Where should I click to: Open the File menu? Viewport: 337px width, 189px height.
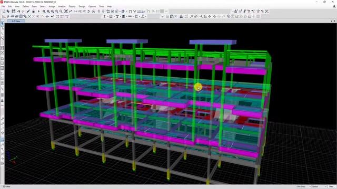pyautogui.click(x=3, y=6)
